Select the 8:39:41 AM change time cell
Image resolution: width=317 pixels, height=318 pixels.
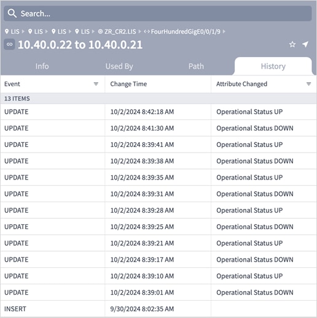(x=158, y=145)
